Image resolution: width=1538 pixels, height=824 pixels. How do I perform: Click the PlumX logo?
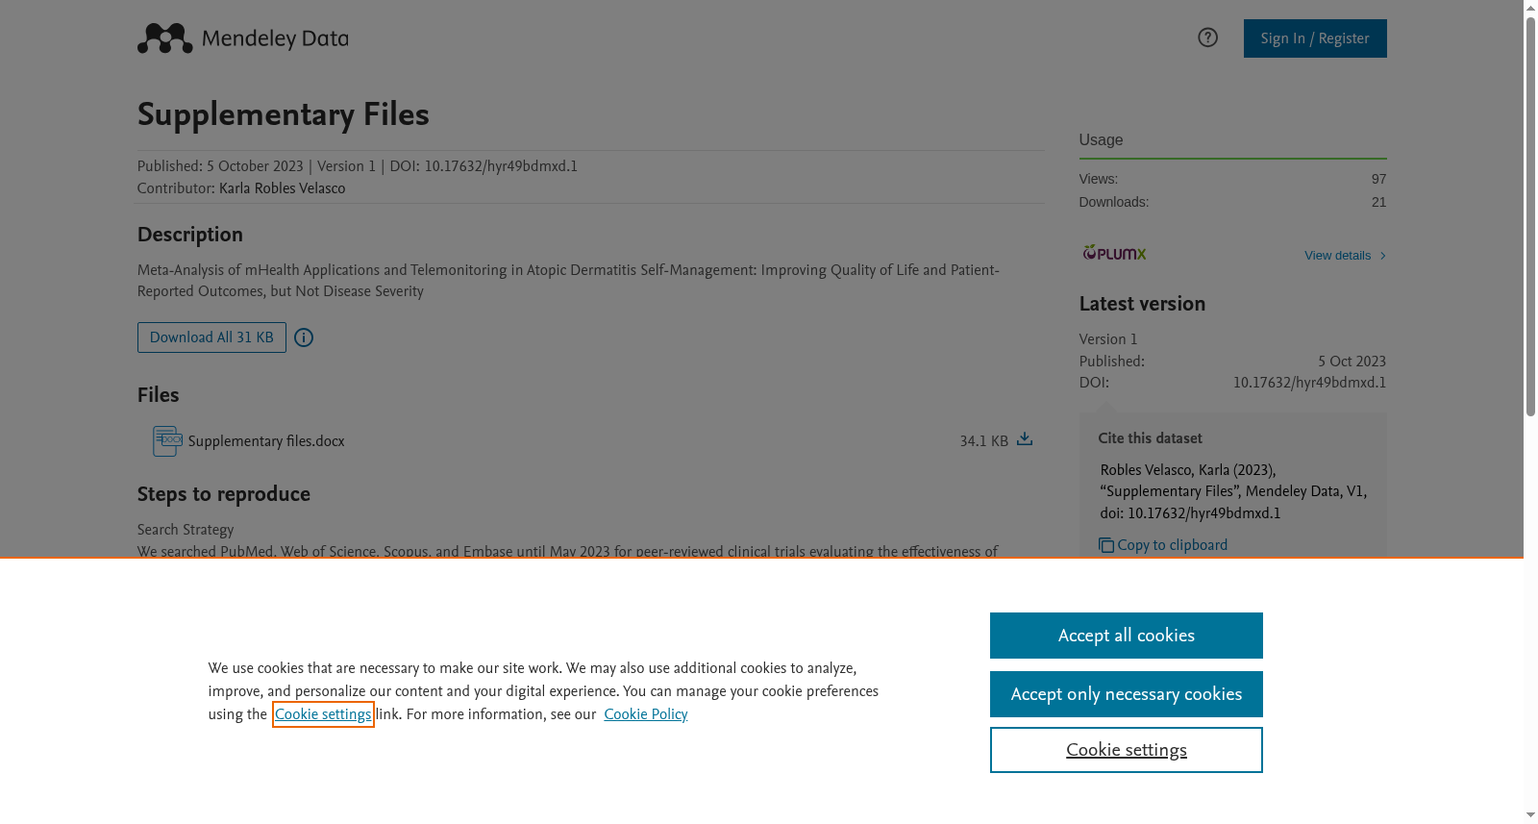point(1114,253)
